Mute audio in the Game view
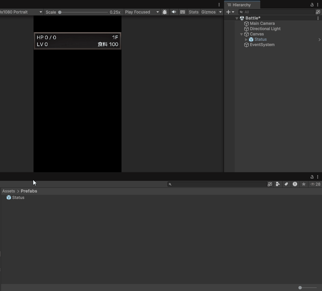 point(174,12)
